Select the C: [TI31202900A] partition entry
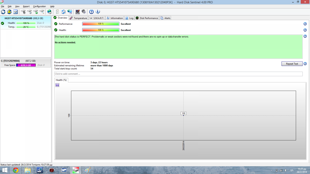310x174 pixels. tap(26, 63)
